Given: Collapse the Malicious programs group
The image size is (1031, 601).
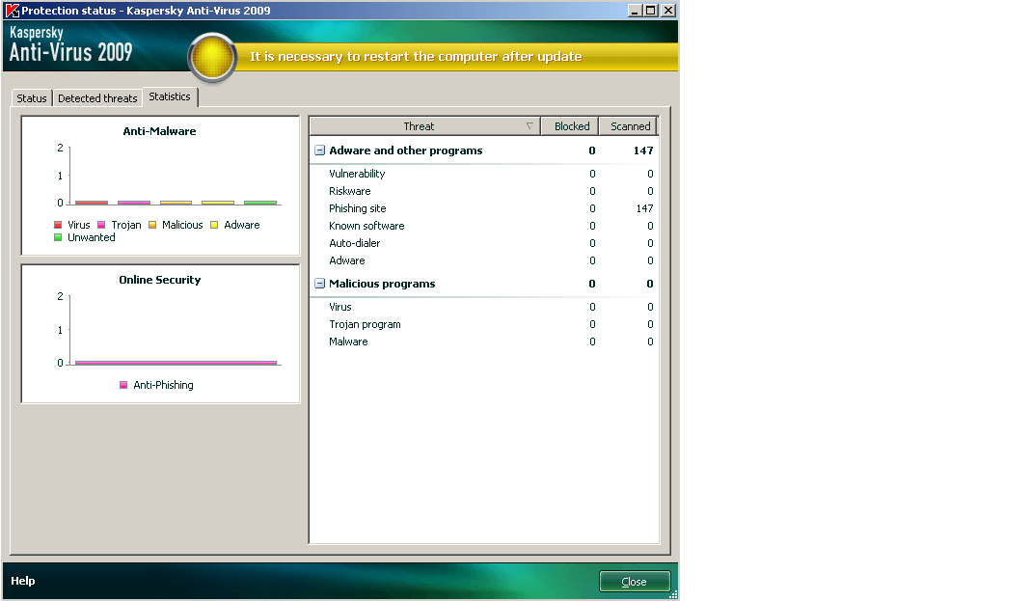Looking at the screenshot, I should (319, 284).
